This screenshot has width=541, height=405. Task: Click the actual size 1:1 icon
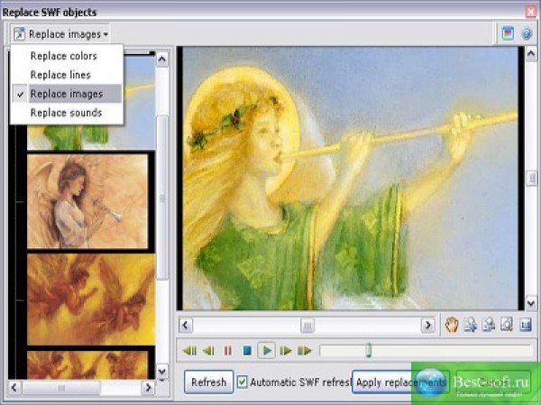[525, 325]
